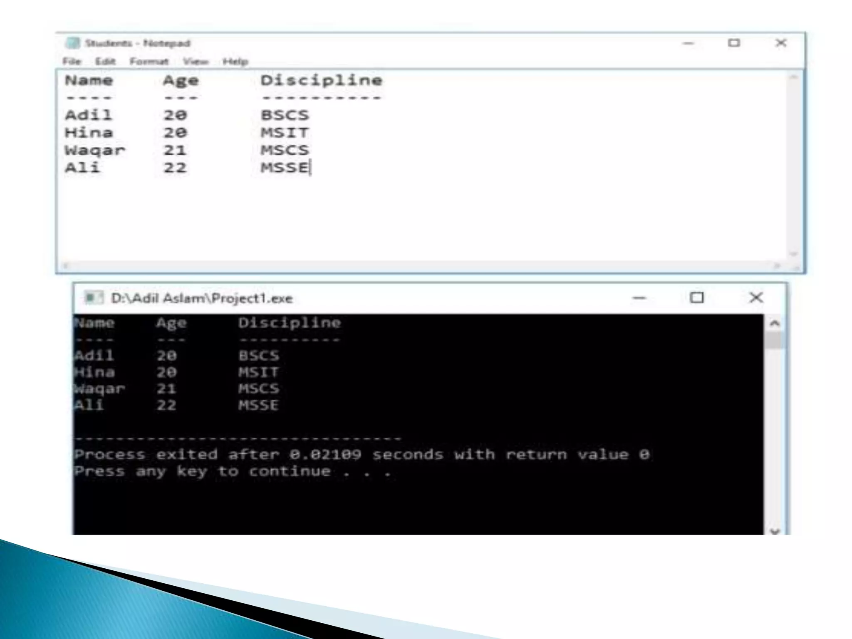Open the File menu in Notepad
Image resolution: width=852 pixels, height=639 pixels.
(72, 62)
